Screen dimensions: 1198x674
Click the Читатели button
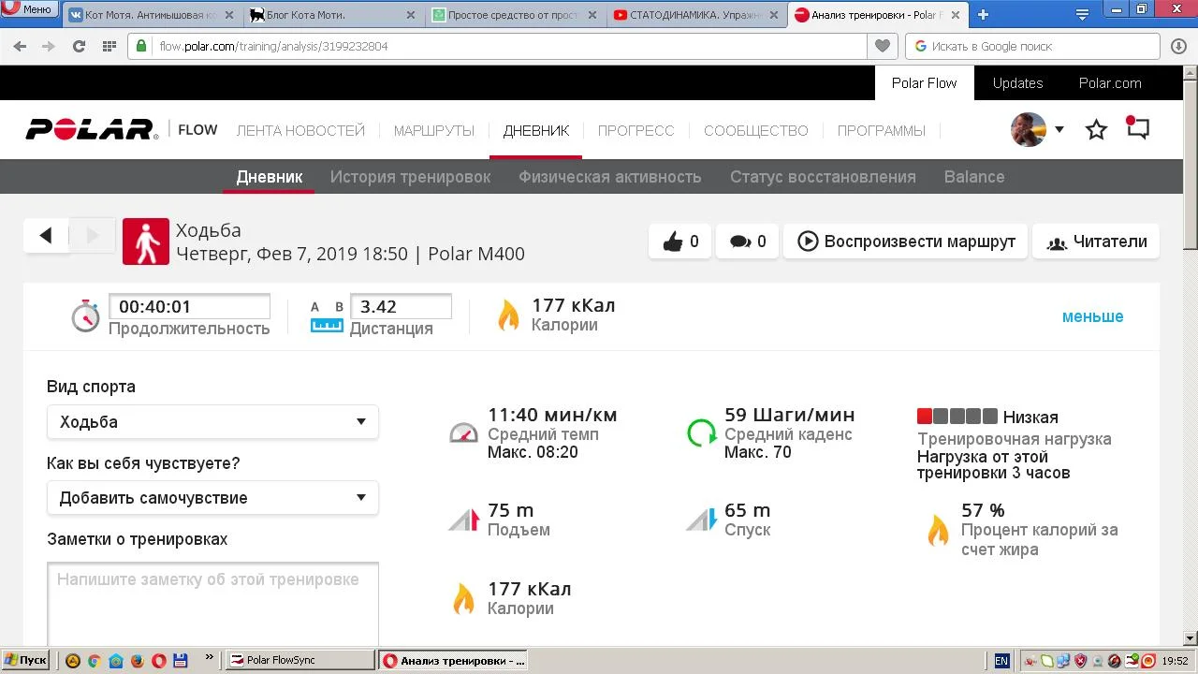point(1096,242)
